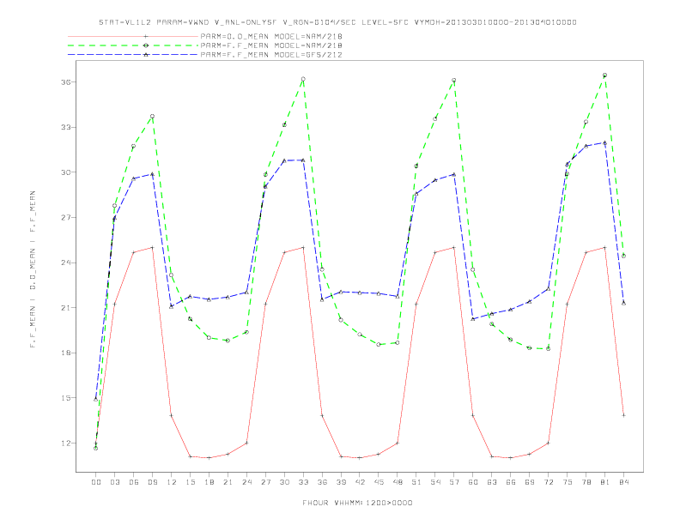Click x-axis tick label 06
This screenshot has height=525, width=680.
coord(134,482)
